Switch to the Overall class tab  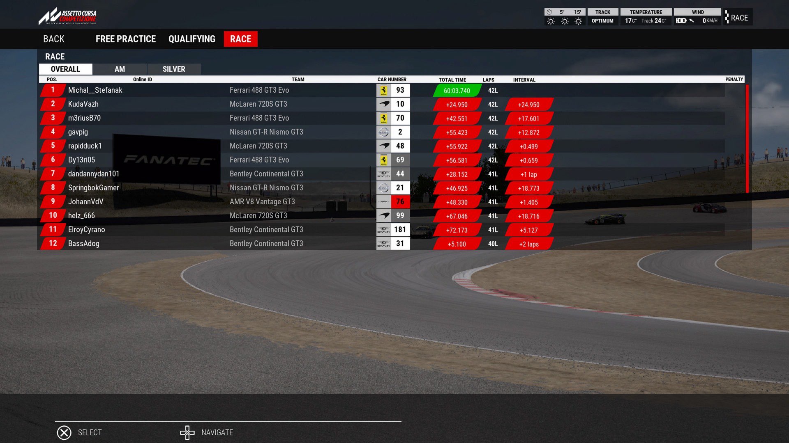66,69
